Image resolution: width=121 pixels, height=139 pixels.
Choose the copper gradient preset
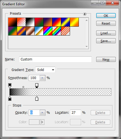point(30,31)
